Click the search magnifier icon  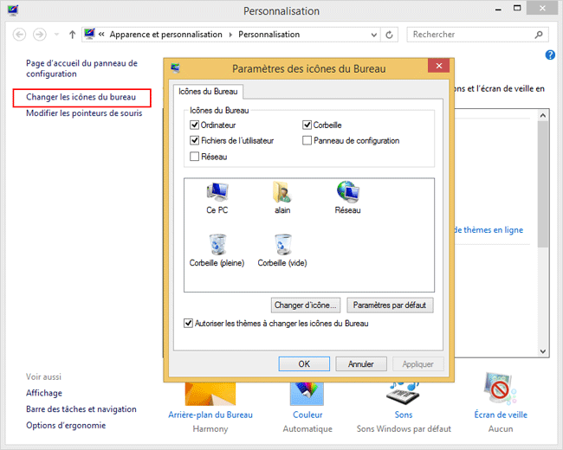(539, 35)
